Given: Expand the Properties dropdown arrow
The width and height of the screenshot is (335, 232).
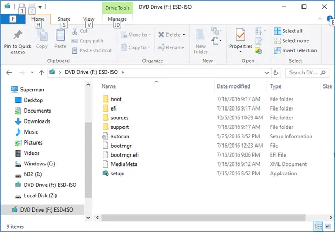Looking at the screenshot, I should click(x=241, y=51).
